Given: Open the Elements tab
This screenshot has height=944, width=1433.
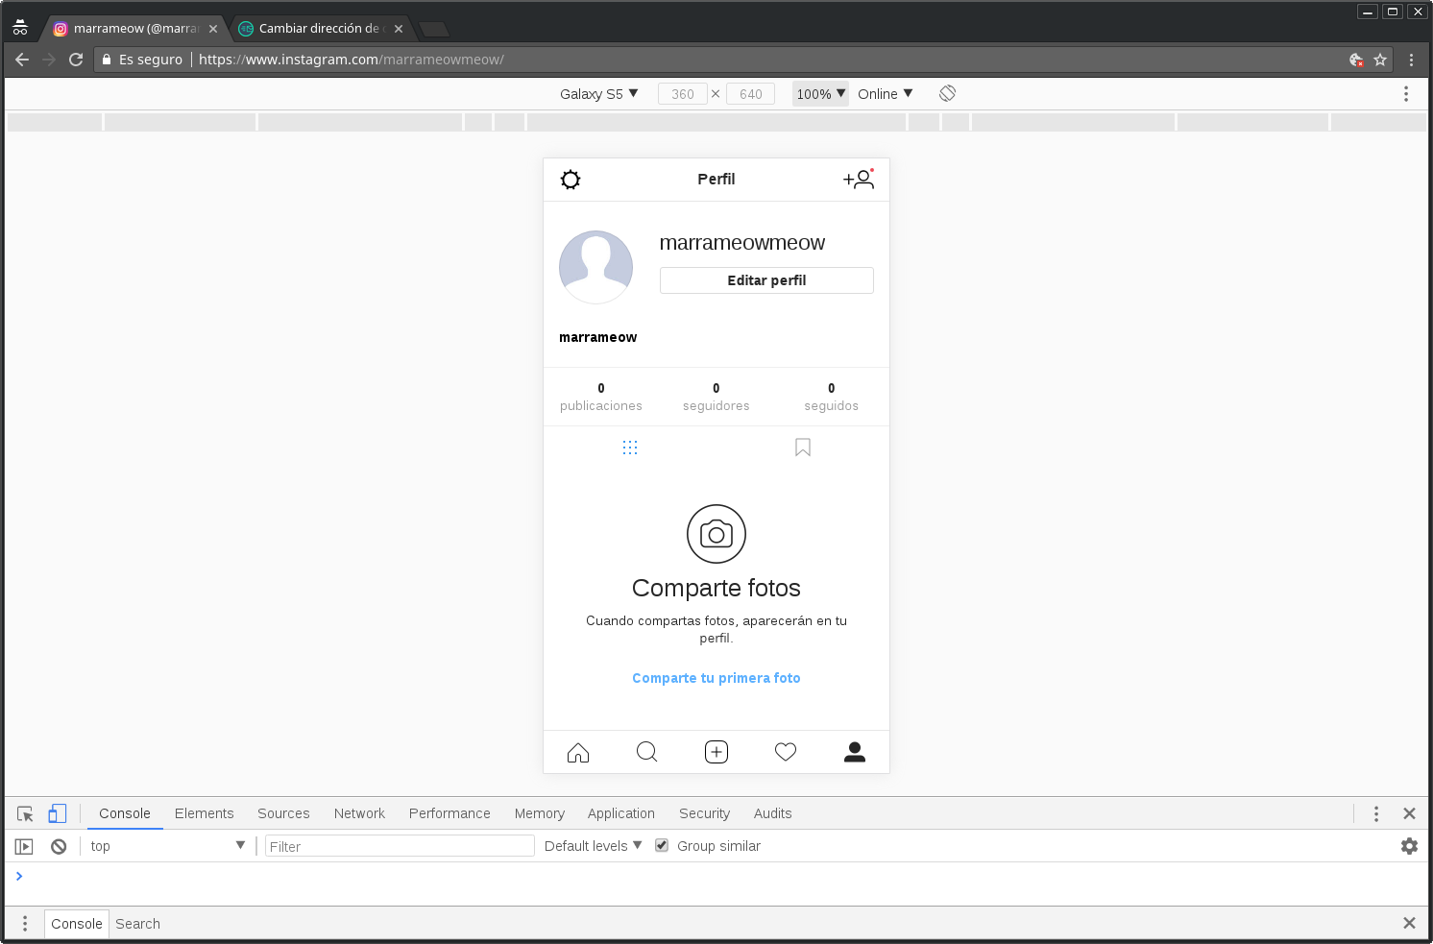Looking at the screenshot, I should point(204,813).
